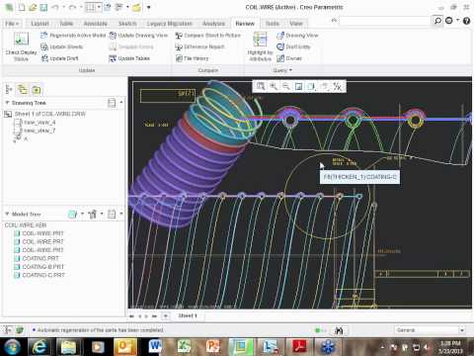Collapse the Model Tree panel

pyautogui.click(x=7, y=214)
